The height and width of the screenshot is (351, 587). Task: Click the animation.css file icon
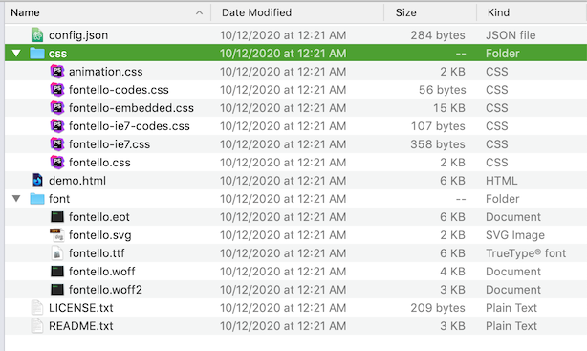57,71
